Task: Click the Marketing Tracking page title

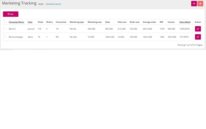Action: point(19,3)
